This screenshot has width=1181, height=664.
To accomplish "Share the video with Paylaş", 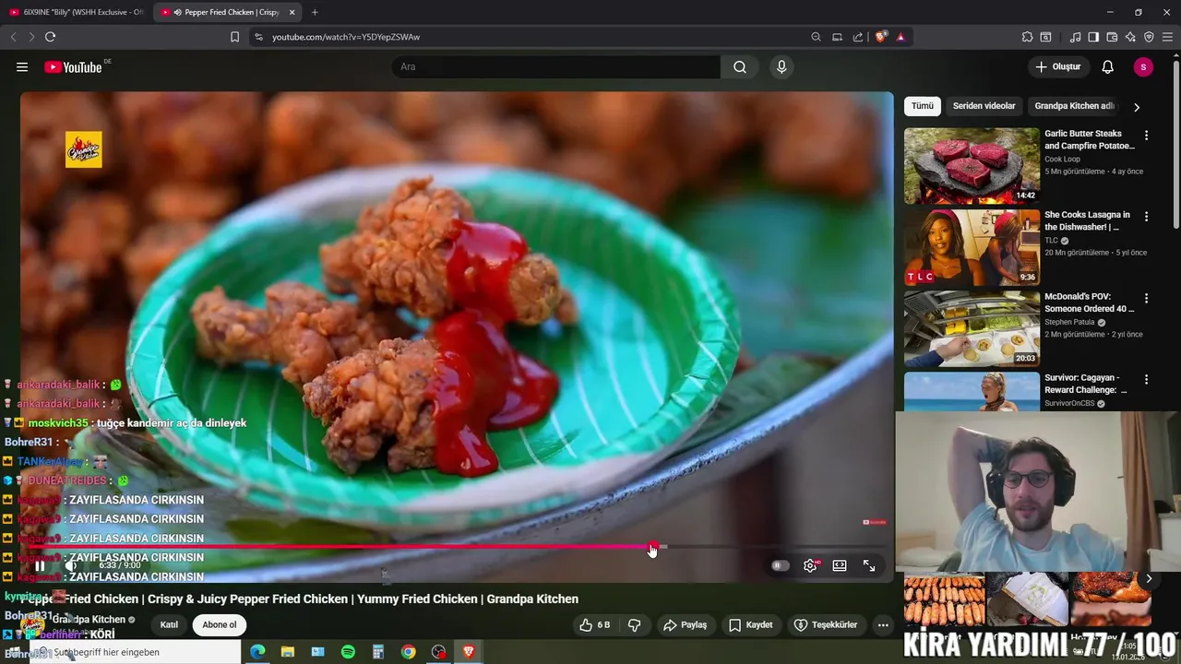I will click(x=685, y=625).
